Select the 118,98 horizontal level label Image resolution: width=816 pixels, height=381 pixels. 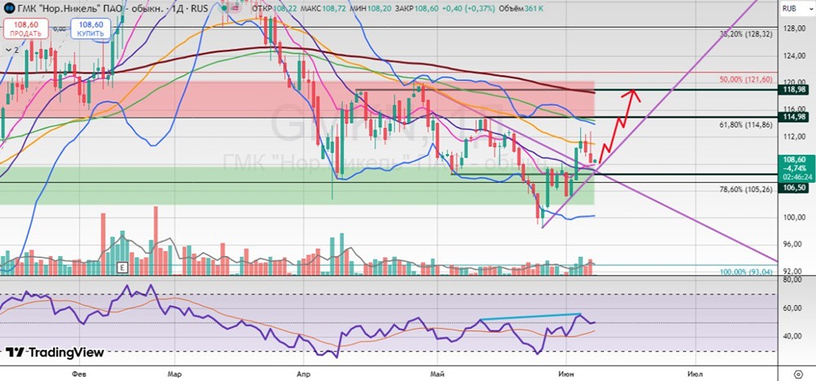pos(794,90)
